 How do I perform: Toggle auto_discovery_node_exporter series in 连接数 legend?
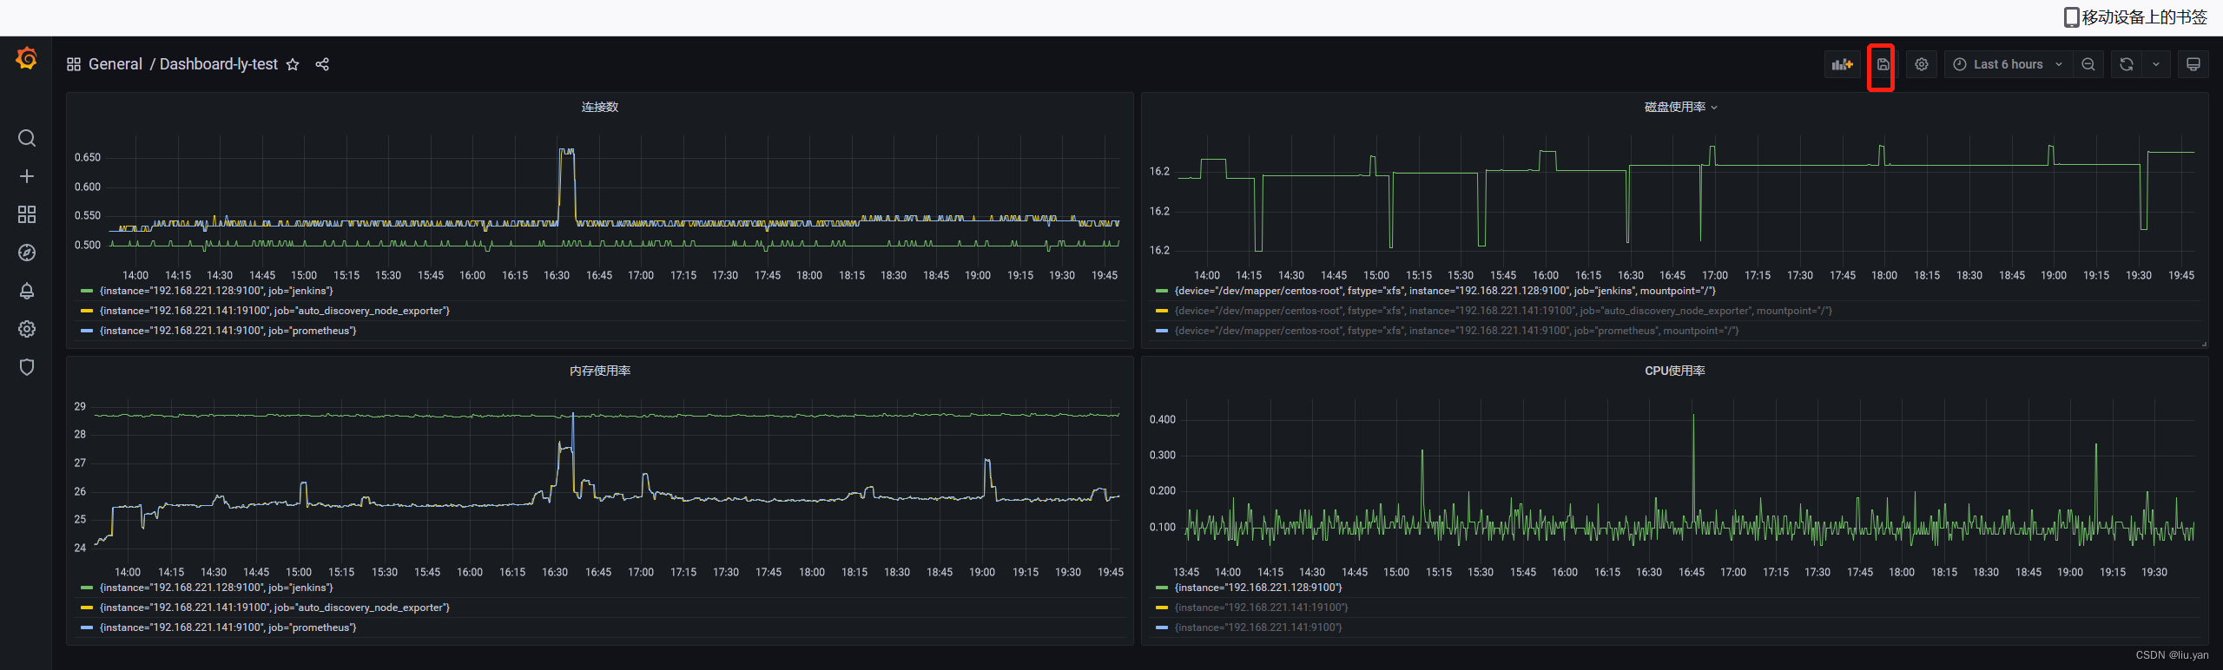(274, 311)
